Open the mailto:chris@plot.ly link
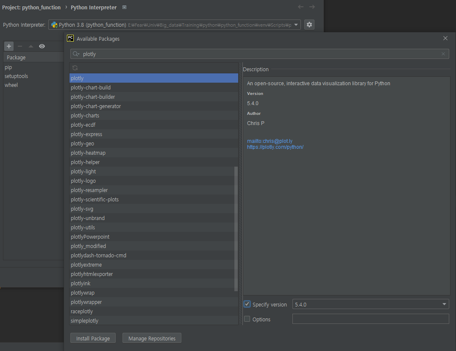 (270, 141)
